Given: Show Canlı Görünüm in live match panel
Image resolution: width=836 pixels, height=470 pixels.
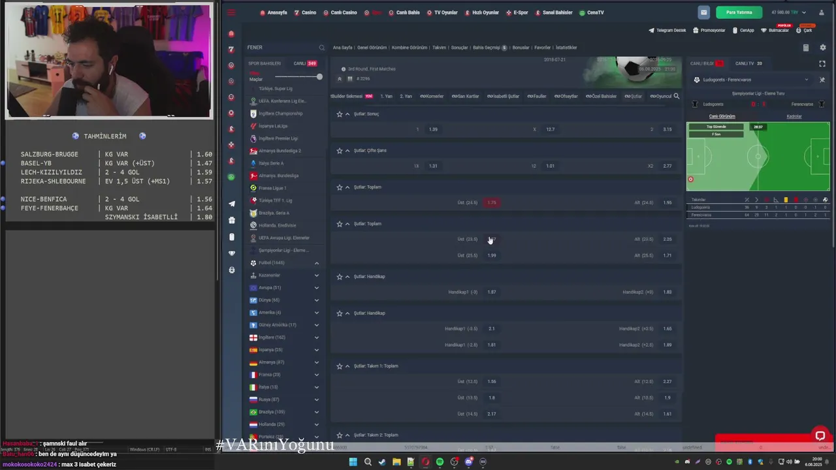Looking at the screenshot, I should (722, 116).
